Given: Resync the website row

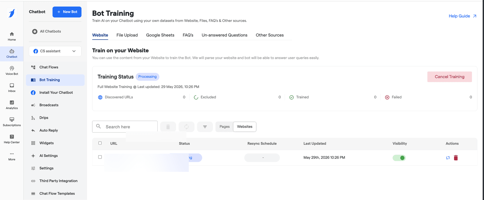Looking at the screenshot, I should [x=448, y=158].
